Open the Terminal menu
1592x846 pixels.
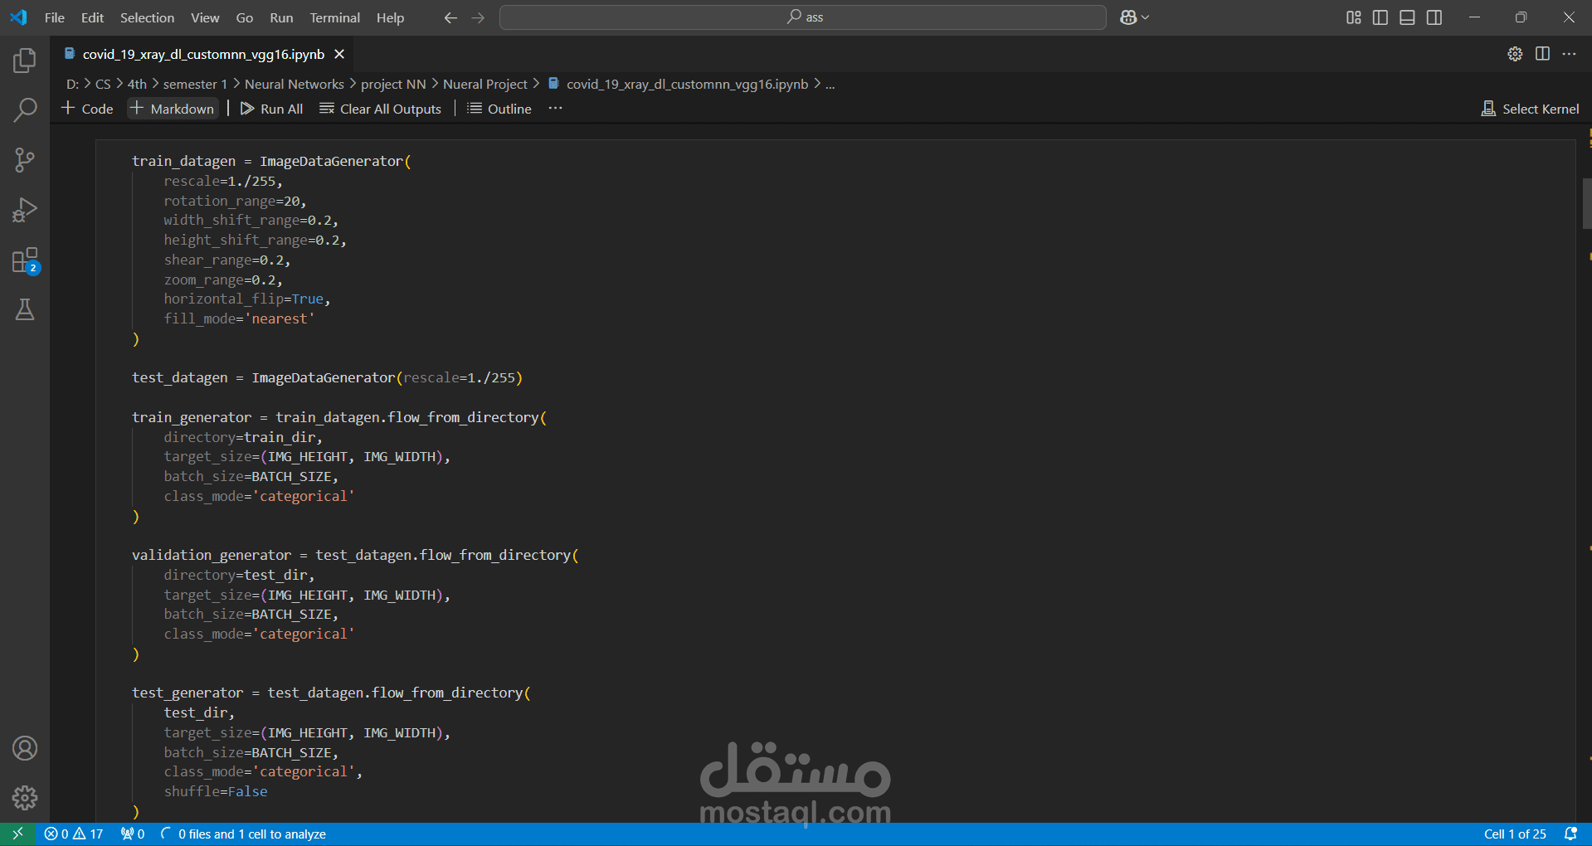pos(334,17)
